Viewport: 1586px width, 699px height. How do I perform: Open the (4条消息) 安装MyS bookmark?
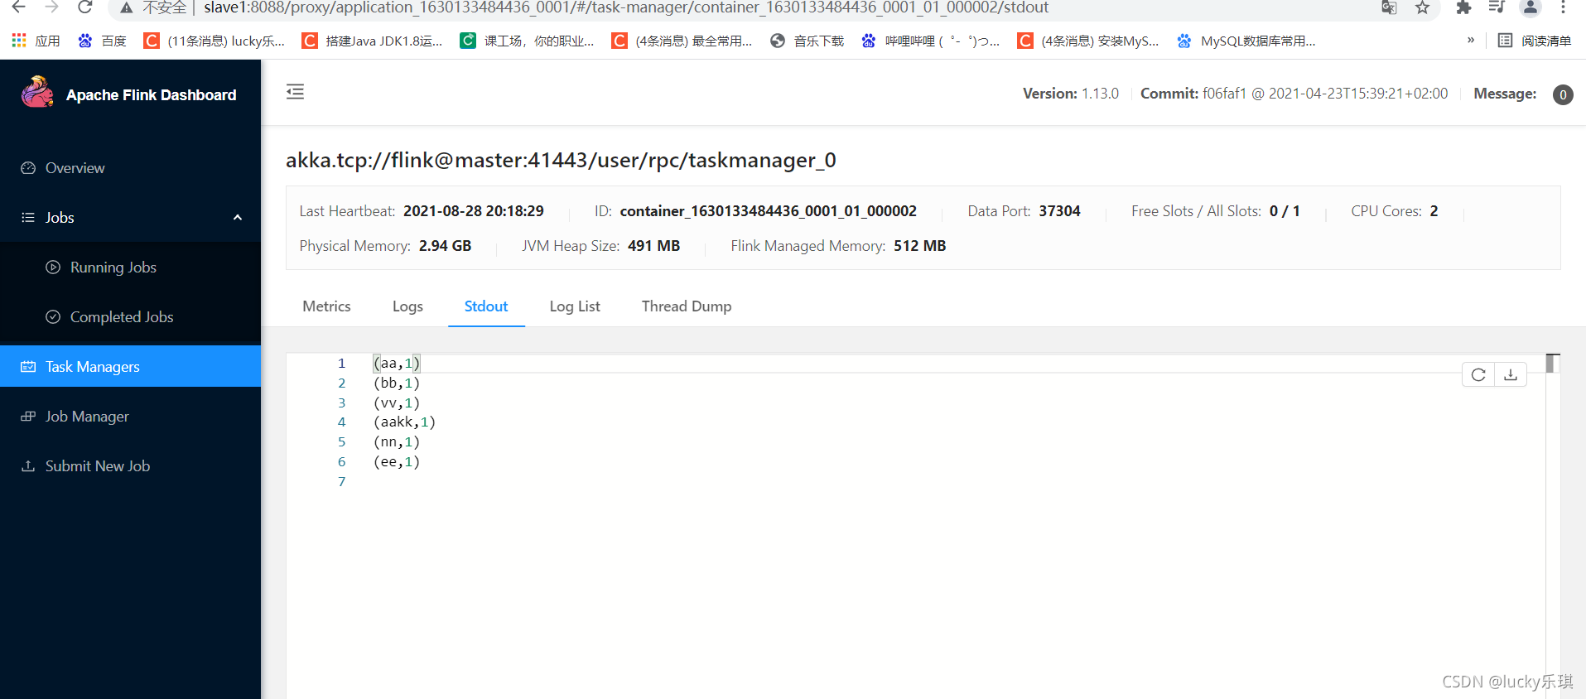tap(1088, 41)
